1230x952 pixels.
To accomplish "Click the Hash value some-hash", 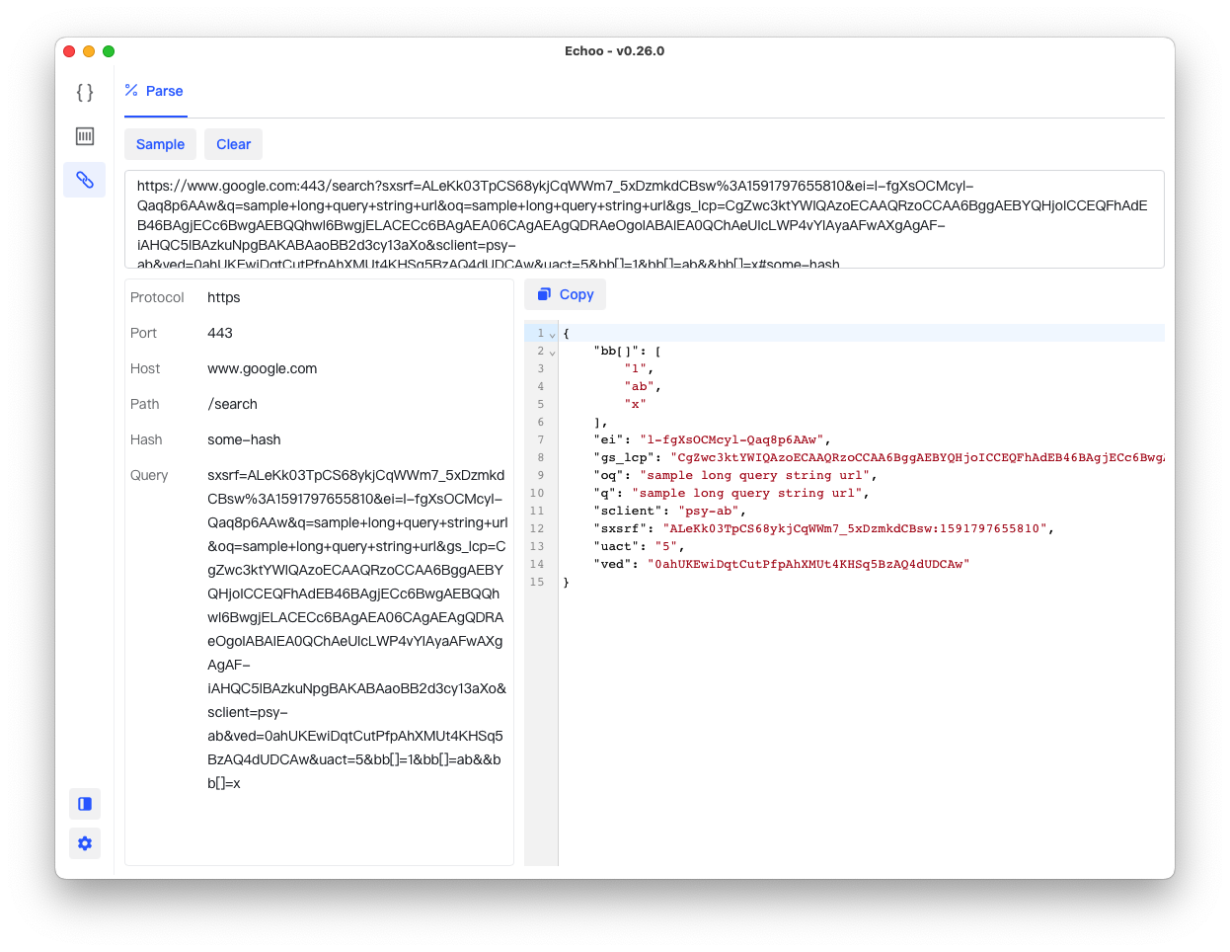I will coord(244,439).
